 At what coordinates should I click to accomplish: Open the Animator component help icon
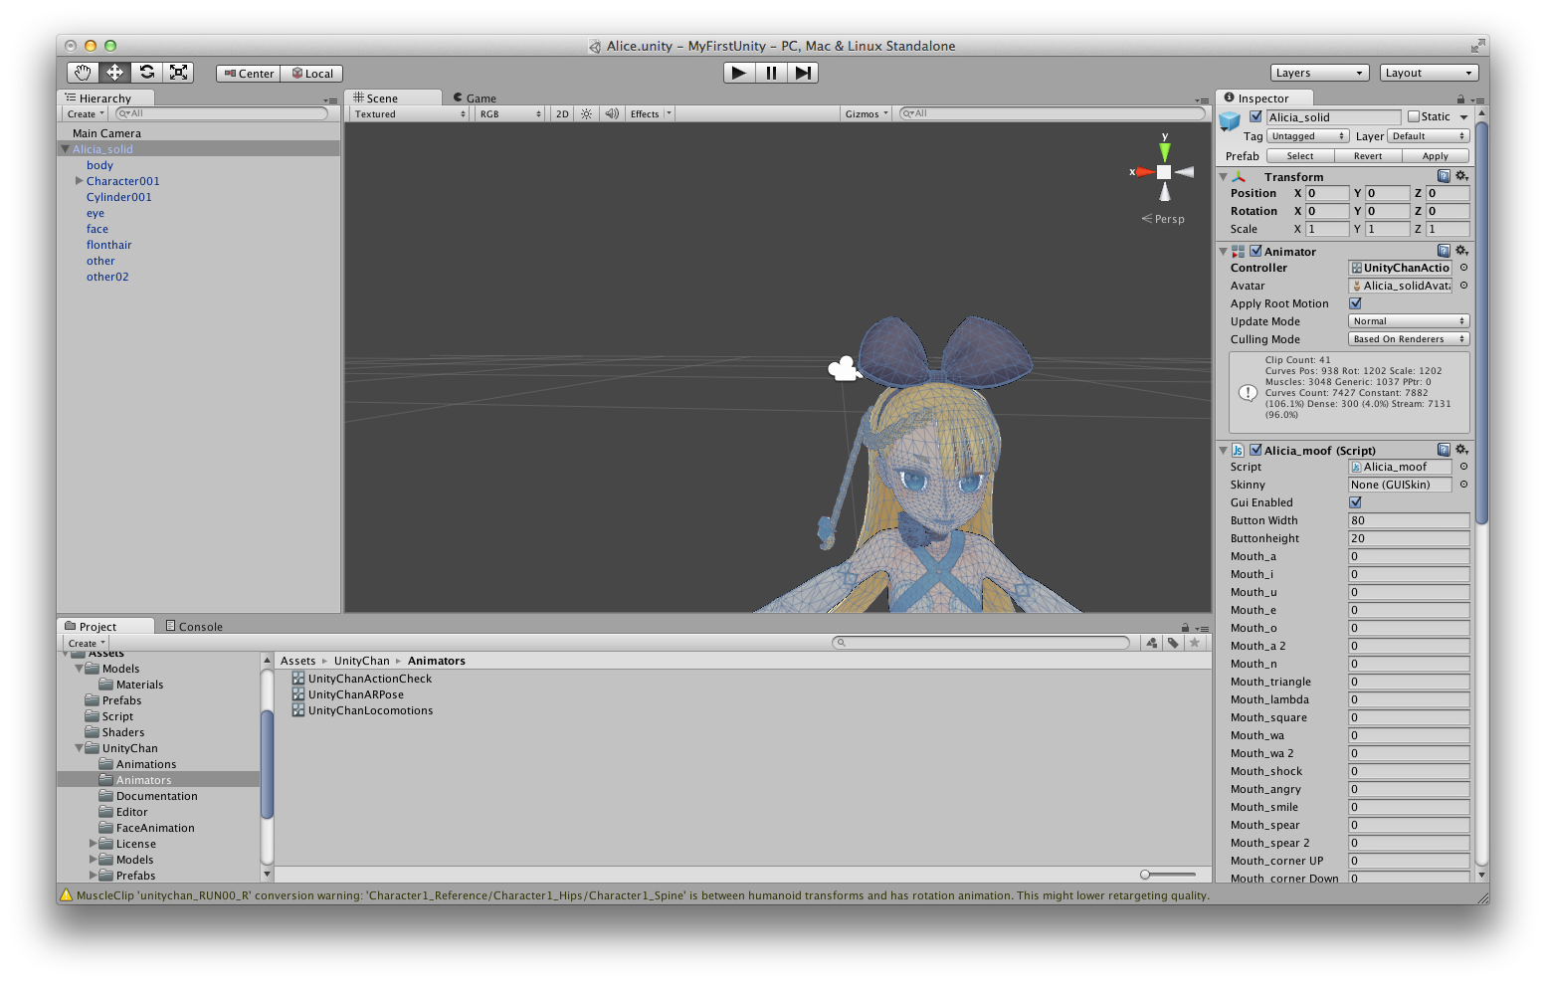click(x=1444, y=251)
